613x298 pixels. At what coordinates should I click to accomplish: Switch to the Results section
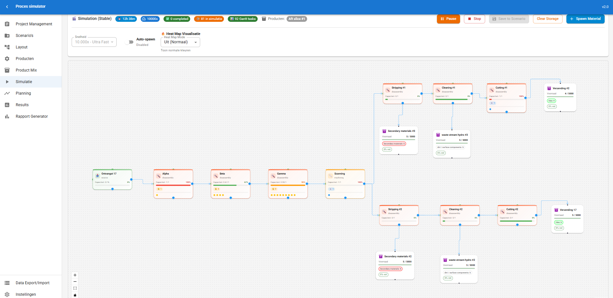click(22, 105)
